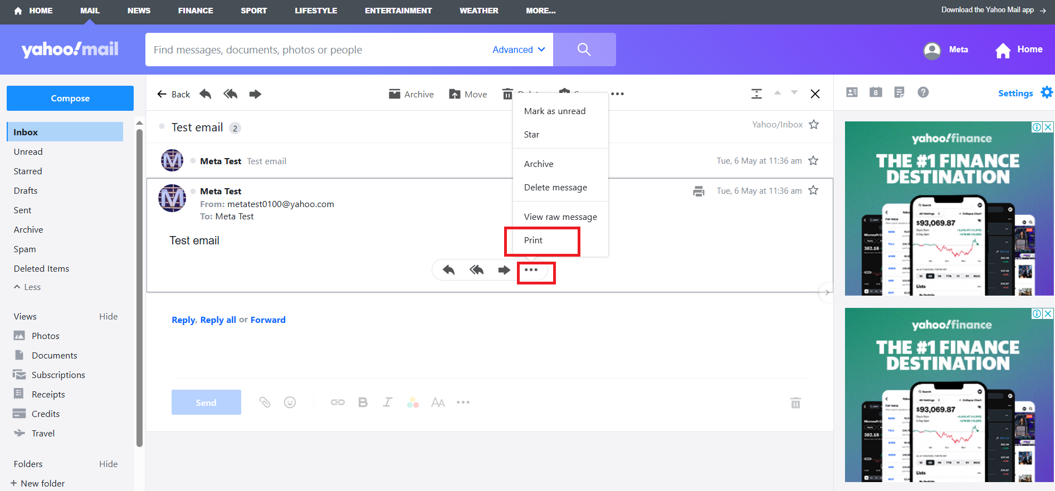Image resolution: width=1055 pixels, height=491 pixels.
Task: Go to Home via house icon
Action: tap(1003, 50)
